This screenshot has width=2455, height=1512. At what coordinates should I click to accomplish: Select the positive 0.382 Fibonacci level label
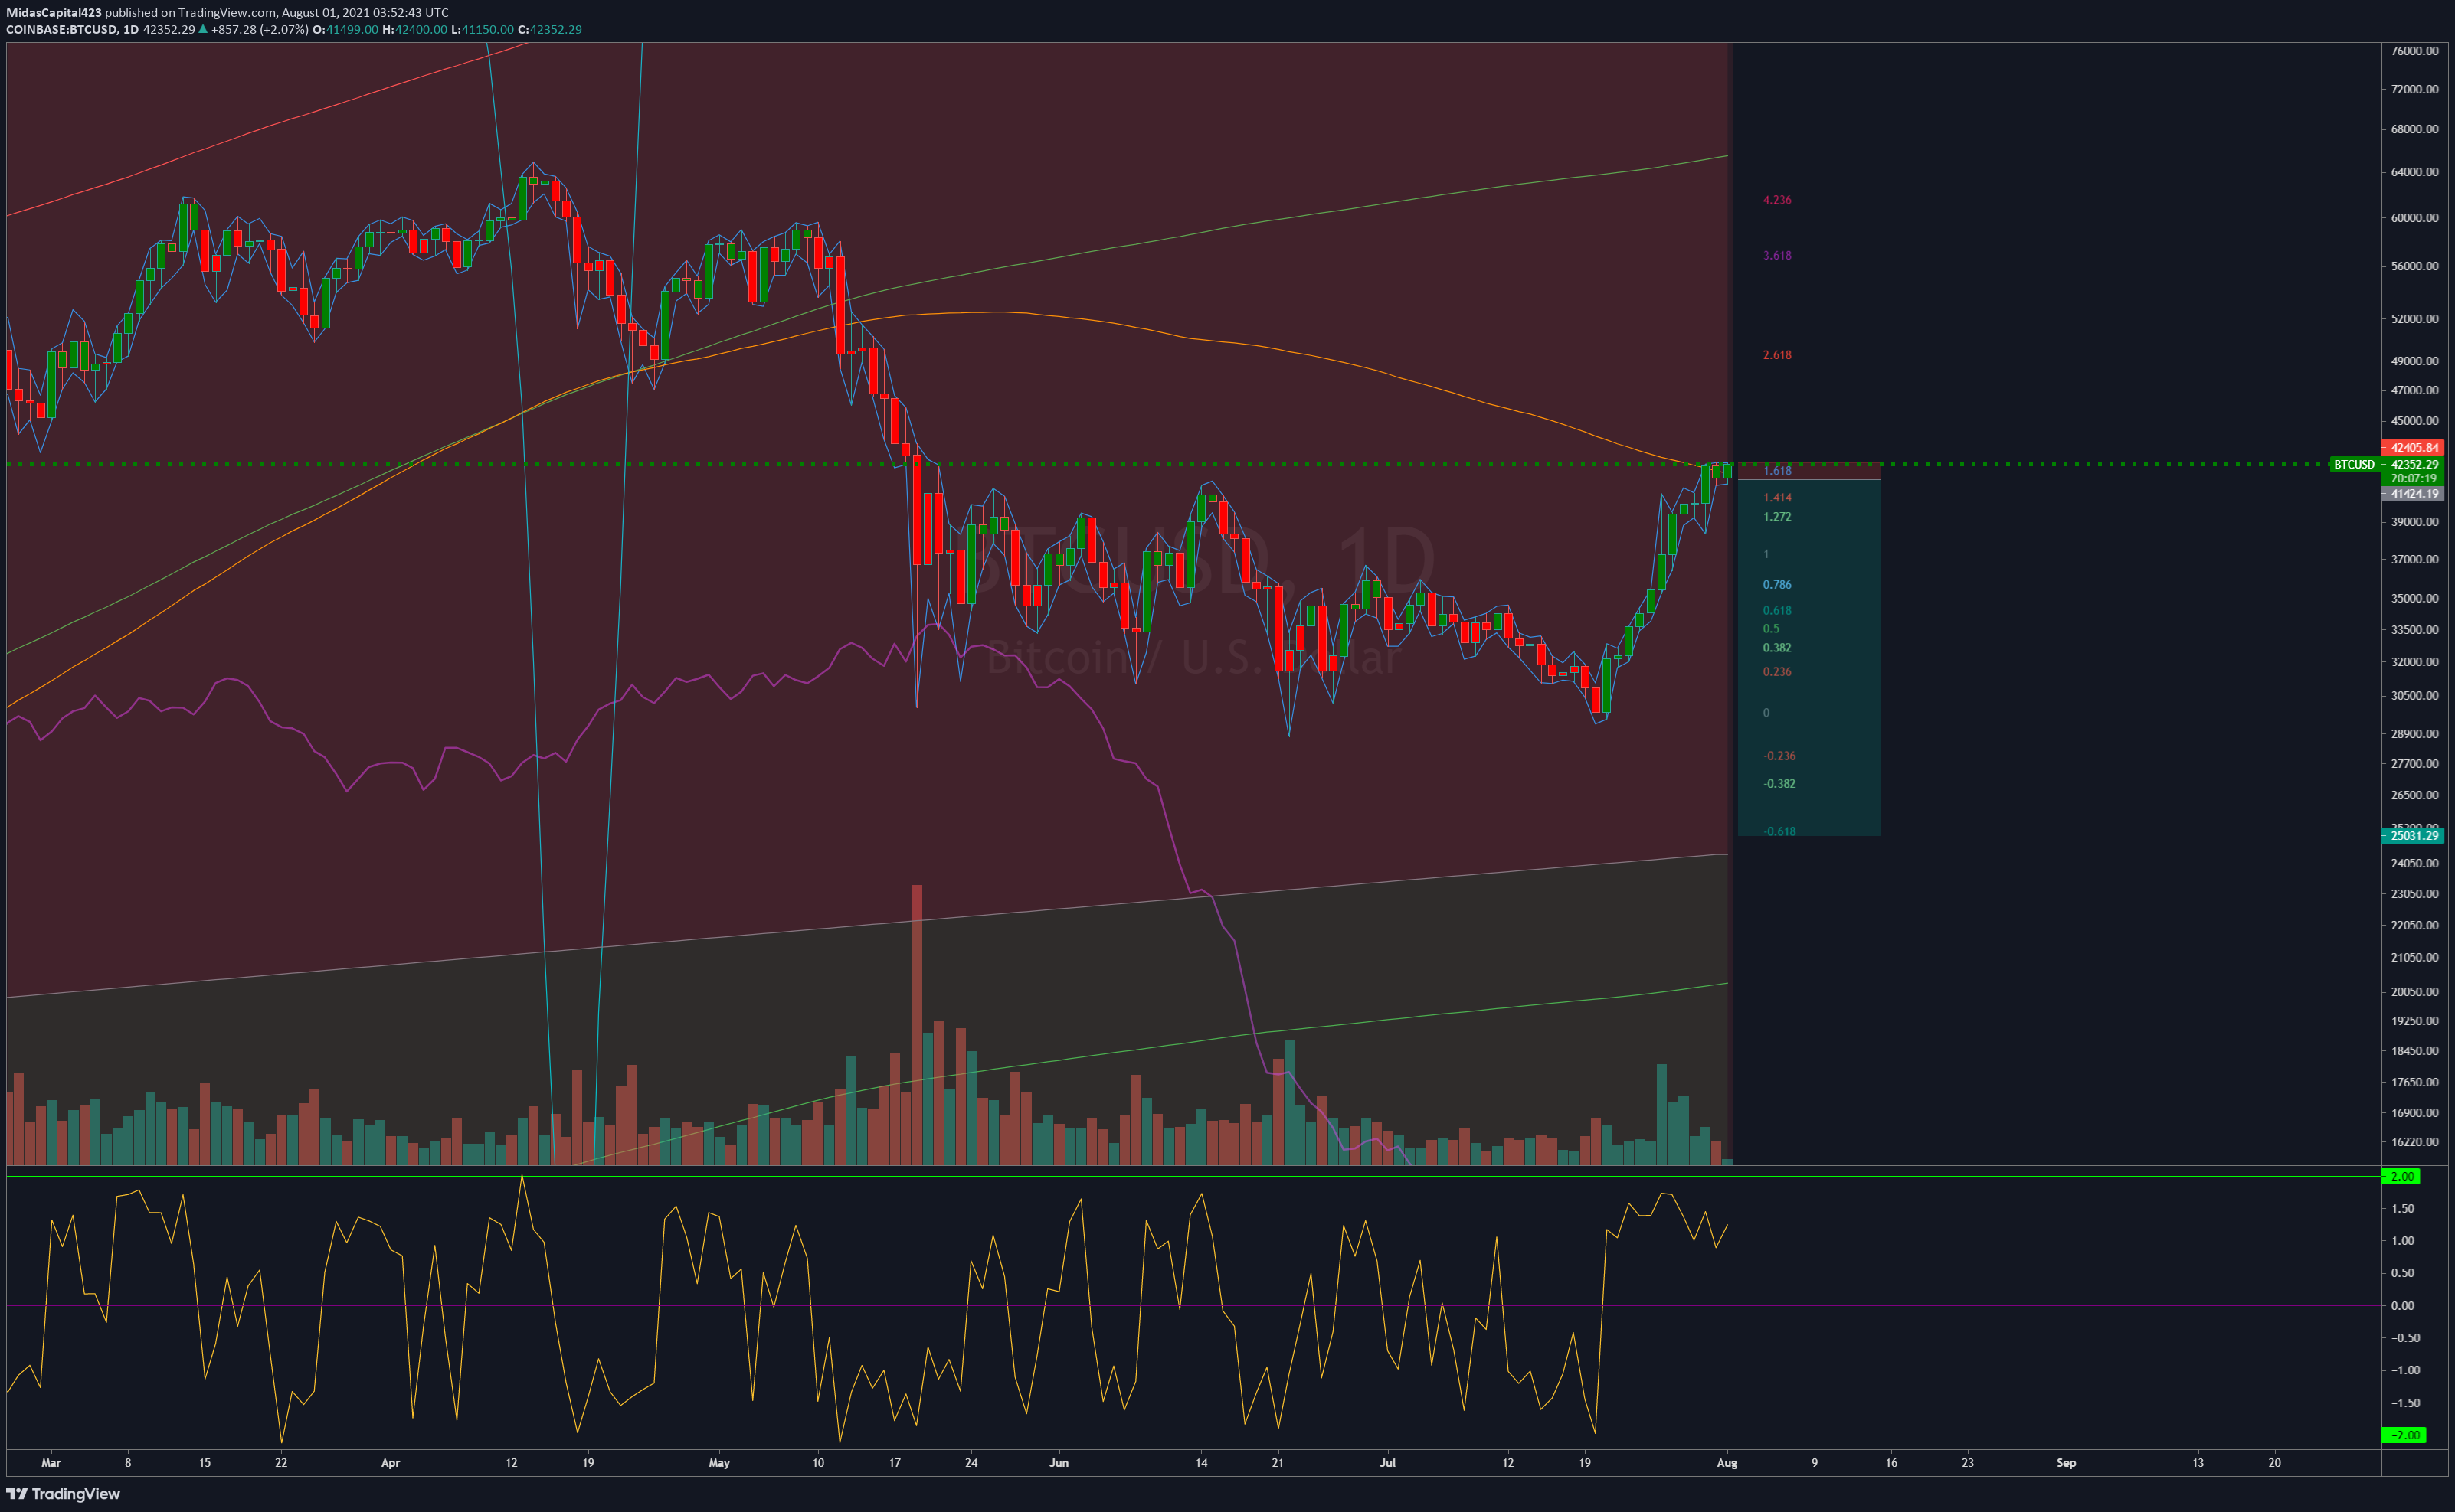[1777, 648]
